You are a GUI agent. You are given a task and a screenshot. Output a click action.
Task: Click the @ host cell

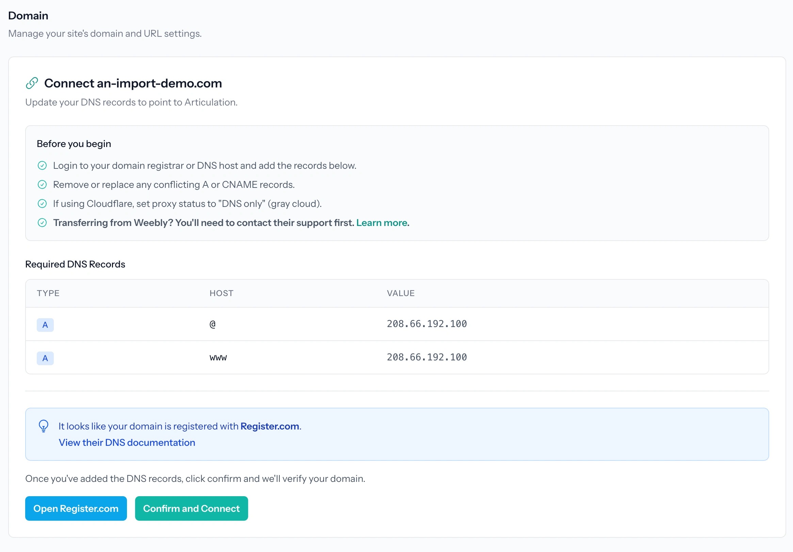click(212, 324)
